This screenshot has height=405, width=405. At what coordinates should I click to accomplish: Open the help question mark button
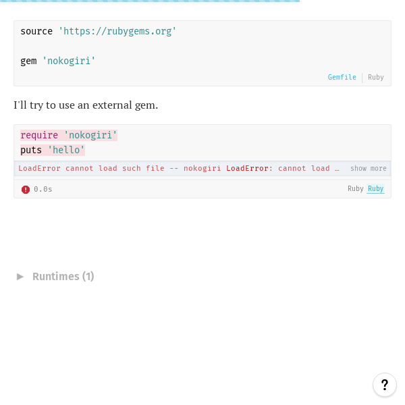pyautogui.click(x=384, y=385)
